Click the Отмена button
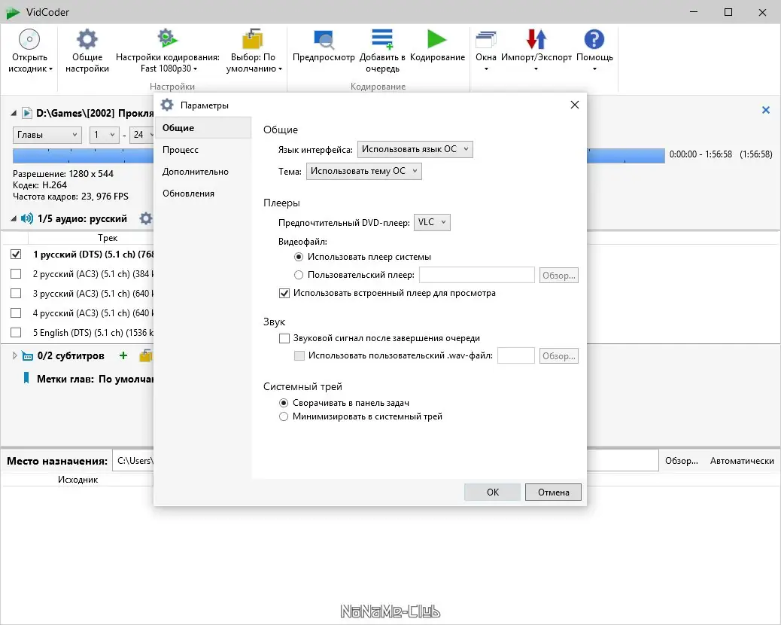781x625 pixels. (x=553, y=492)
